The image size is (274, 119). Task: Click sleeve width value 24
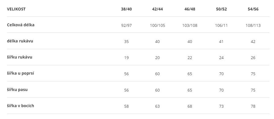(221, 58)
